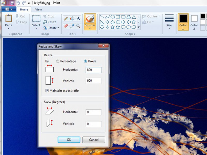
Task: Open the Rotate dropdown menu
Action: (51, 28)
